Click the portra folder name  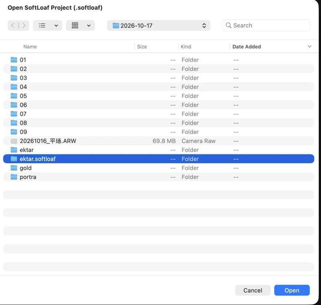(x=28, y=177)
